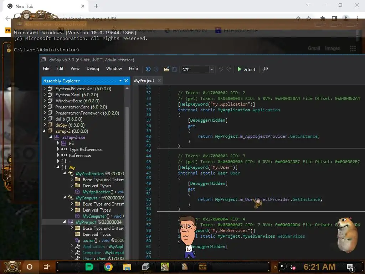
Task: Click GetInstance link on line 40
Action: [x=304, y=136]
